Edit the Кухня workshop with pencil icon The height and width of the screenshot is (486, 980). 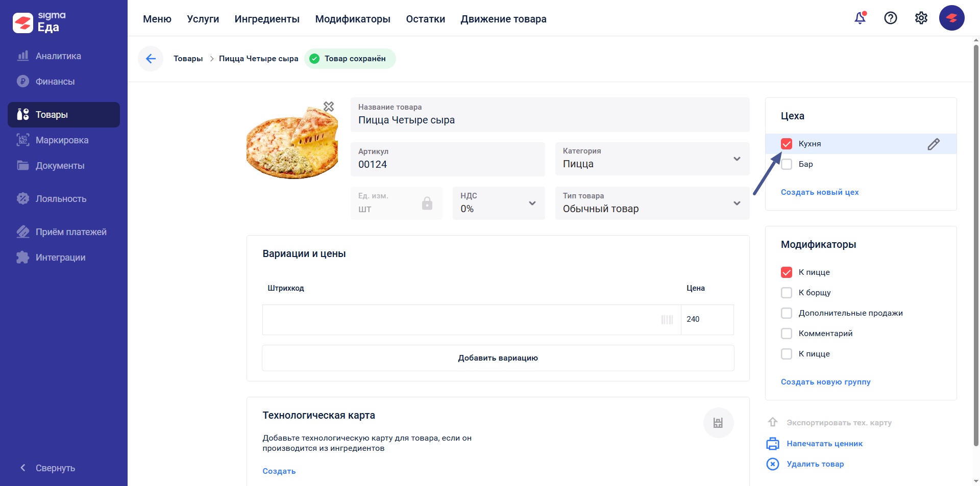(934, 144)
